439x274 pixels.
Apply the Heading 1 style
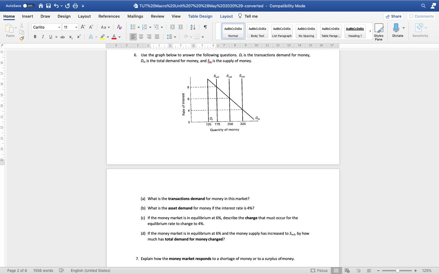[x=355, y=31]
